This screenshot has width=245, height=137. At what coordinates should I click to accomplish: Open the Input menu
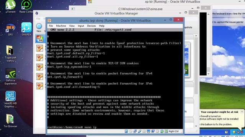point(81,26)
